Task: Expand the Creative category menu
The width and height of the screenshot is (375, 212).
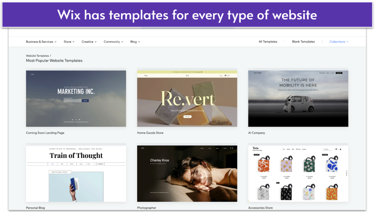Action: coord(89,42)
